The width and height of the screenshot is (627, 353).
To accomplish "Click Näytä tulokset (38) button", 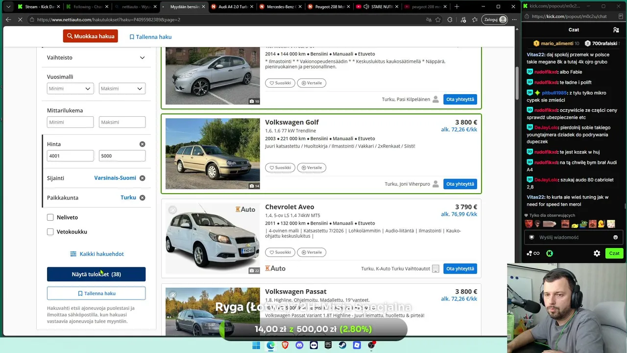I will coord(96,274).
